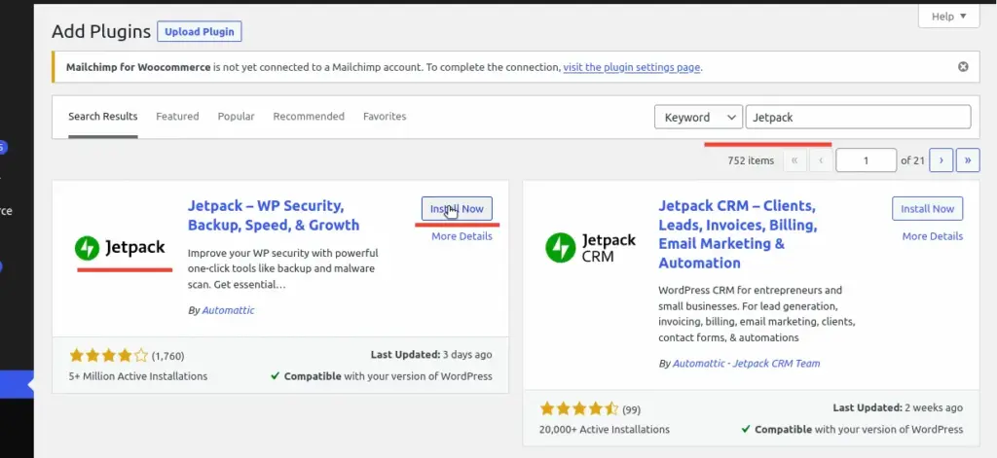Screen dimensions: 997x458
Task: Switch to the Popular tab
Action: click(236, 117)
